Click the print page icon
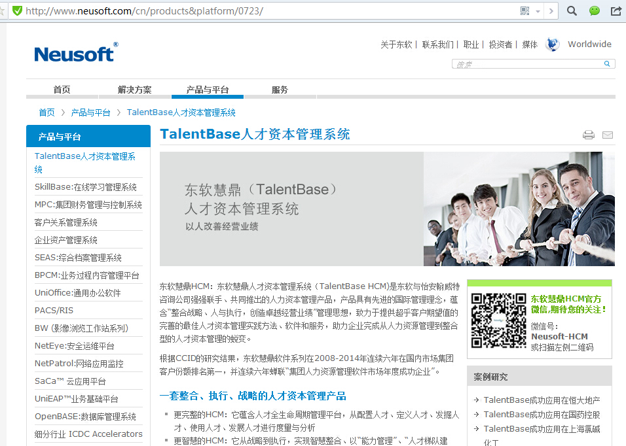The height and width of the screenshot is (446, 626). (x=589, y=135)
